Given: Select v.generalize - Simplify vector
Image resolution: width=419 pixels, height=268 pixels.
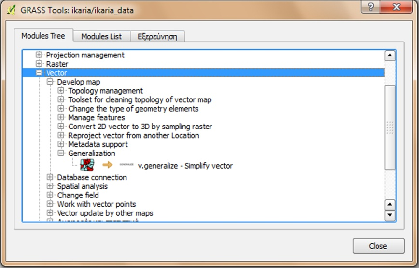Looking at the screenshot, I should click(185, 166).
